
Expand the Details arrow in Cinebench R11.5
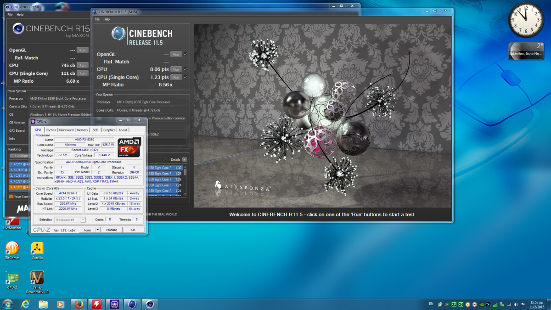tap(185, 159)
